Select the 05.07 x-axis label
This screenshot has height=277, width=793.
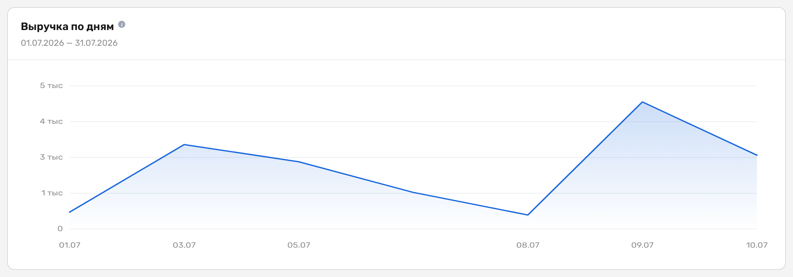299,245
